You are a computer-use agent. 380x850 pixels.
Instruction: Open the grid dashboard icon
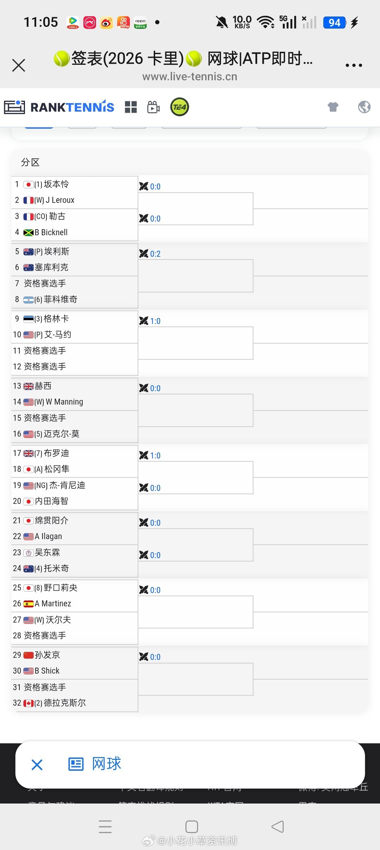[131, 107]
